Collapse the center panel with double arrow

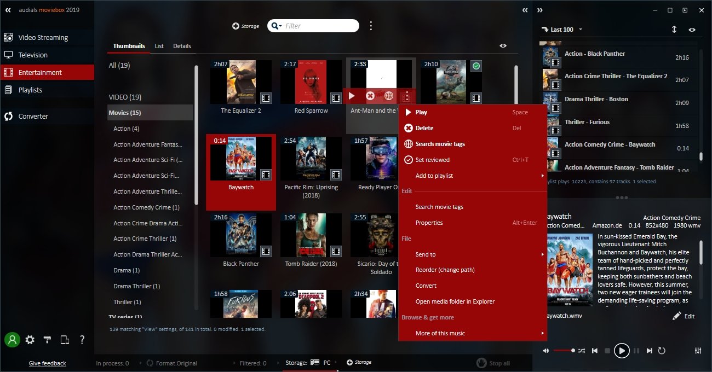coord(525,10)
